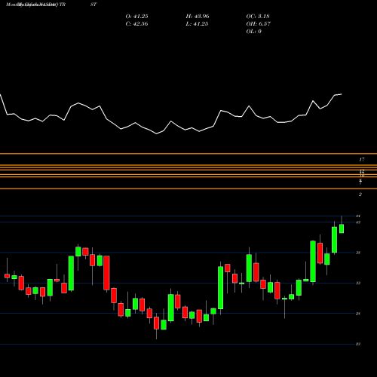Click the 'OL: 0' value
This screenshot has width=377, height=377.
tap(253, 32)
